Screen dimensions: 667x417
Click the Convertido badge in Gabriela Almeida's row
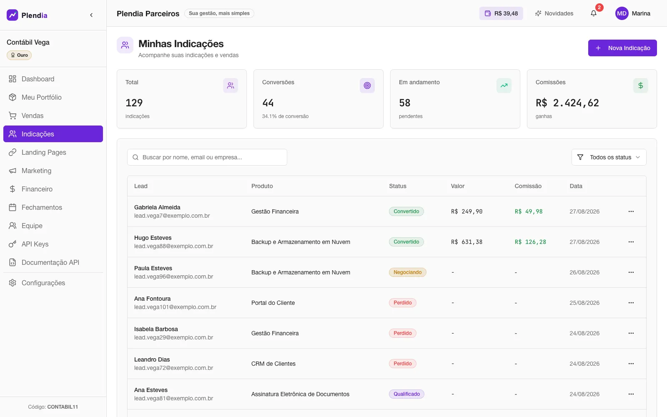point(406,211)
